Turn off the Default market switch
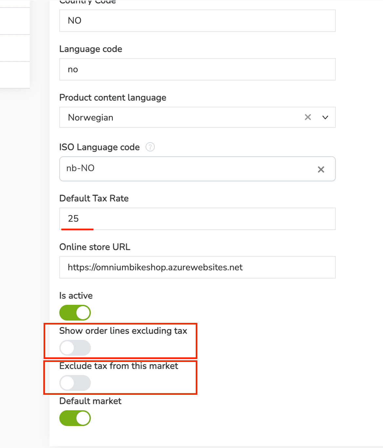 tap(75, 418)
